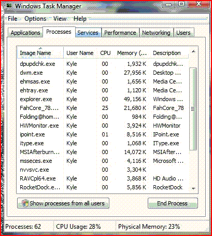This screenshot has height=236, width=212.
Task: Select the FahCore_78 process
Action: click(103, 108)
